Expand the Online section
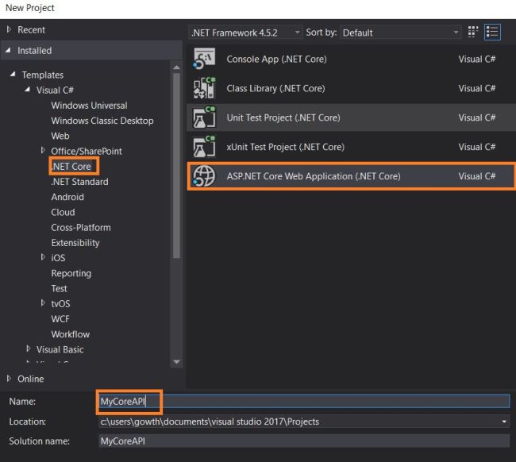Screen dimensions: 516x462 pos(9,379)
